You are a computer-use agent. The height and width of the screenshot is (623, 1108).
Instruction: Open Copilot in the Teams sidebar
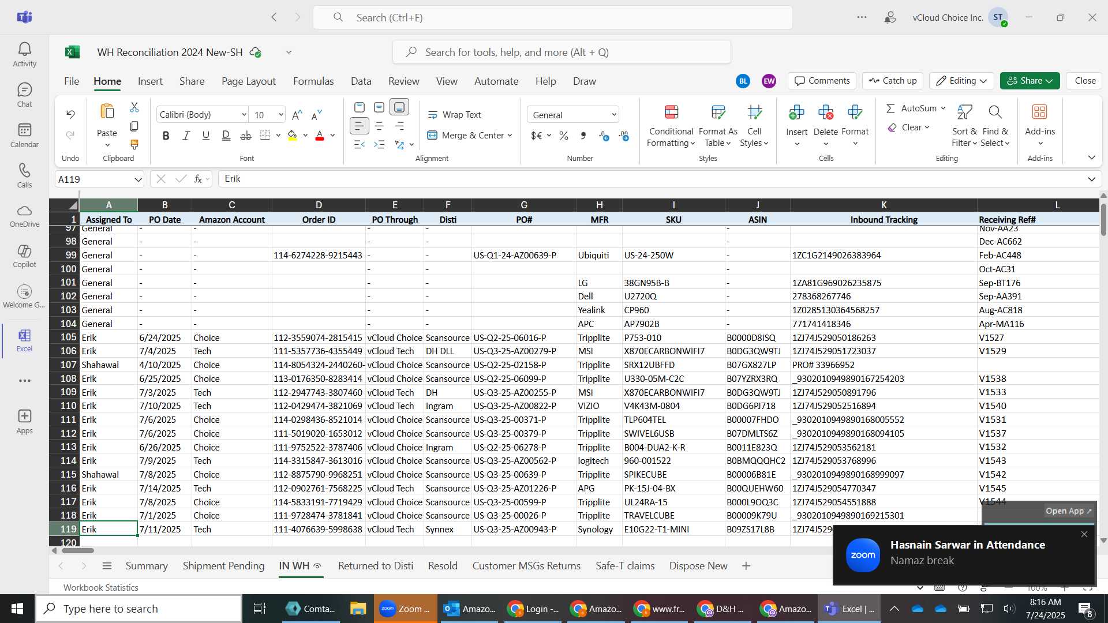[24, 256]
